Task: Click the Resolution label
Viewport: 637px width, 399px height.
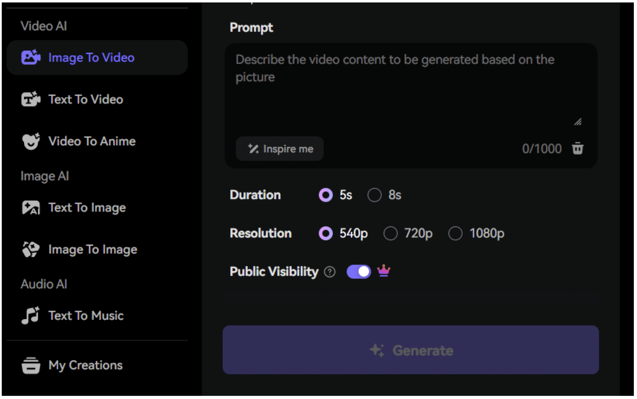Action: [x=261, y=233]
